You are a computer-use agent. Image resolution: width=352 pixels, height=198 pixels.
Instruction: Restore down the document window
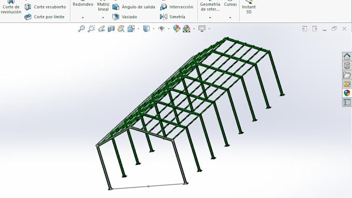[334, 29]
